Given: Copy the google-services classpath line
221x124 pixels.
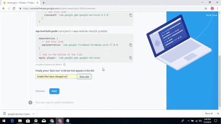Looking at the screenshot, I should click(x=131, y=15).
